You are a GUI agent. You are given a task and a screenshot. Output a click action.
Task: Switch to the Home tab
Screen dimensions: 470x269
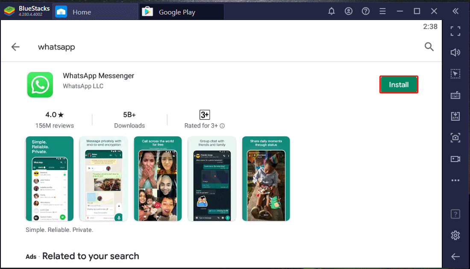click(x=95, y=12)
